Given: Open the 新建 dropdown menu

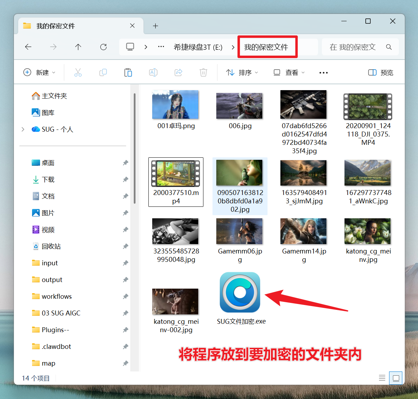Looking at the screenshot, I should coord(39,72).
